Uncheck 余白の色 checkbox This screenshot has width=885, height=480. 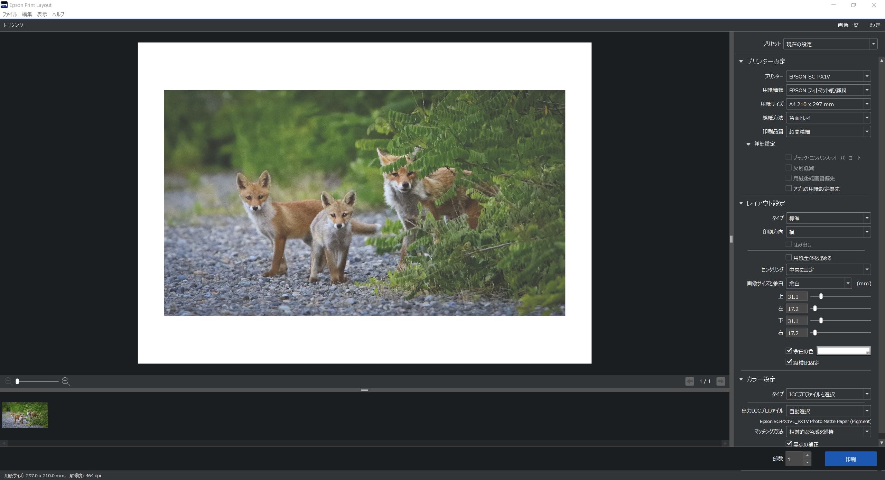[789, 351]
